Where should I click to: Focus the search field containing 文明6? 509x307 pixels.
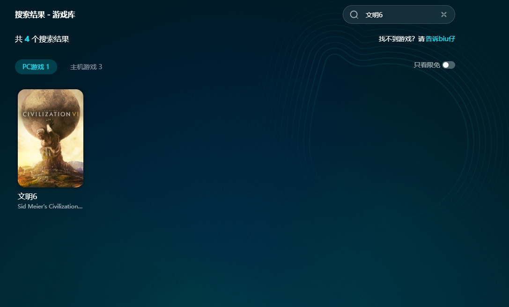tap(398, 14)
